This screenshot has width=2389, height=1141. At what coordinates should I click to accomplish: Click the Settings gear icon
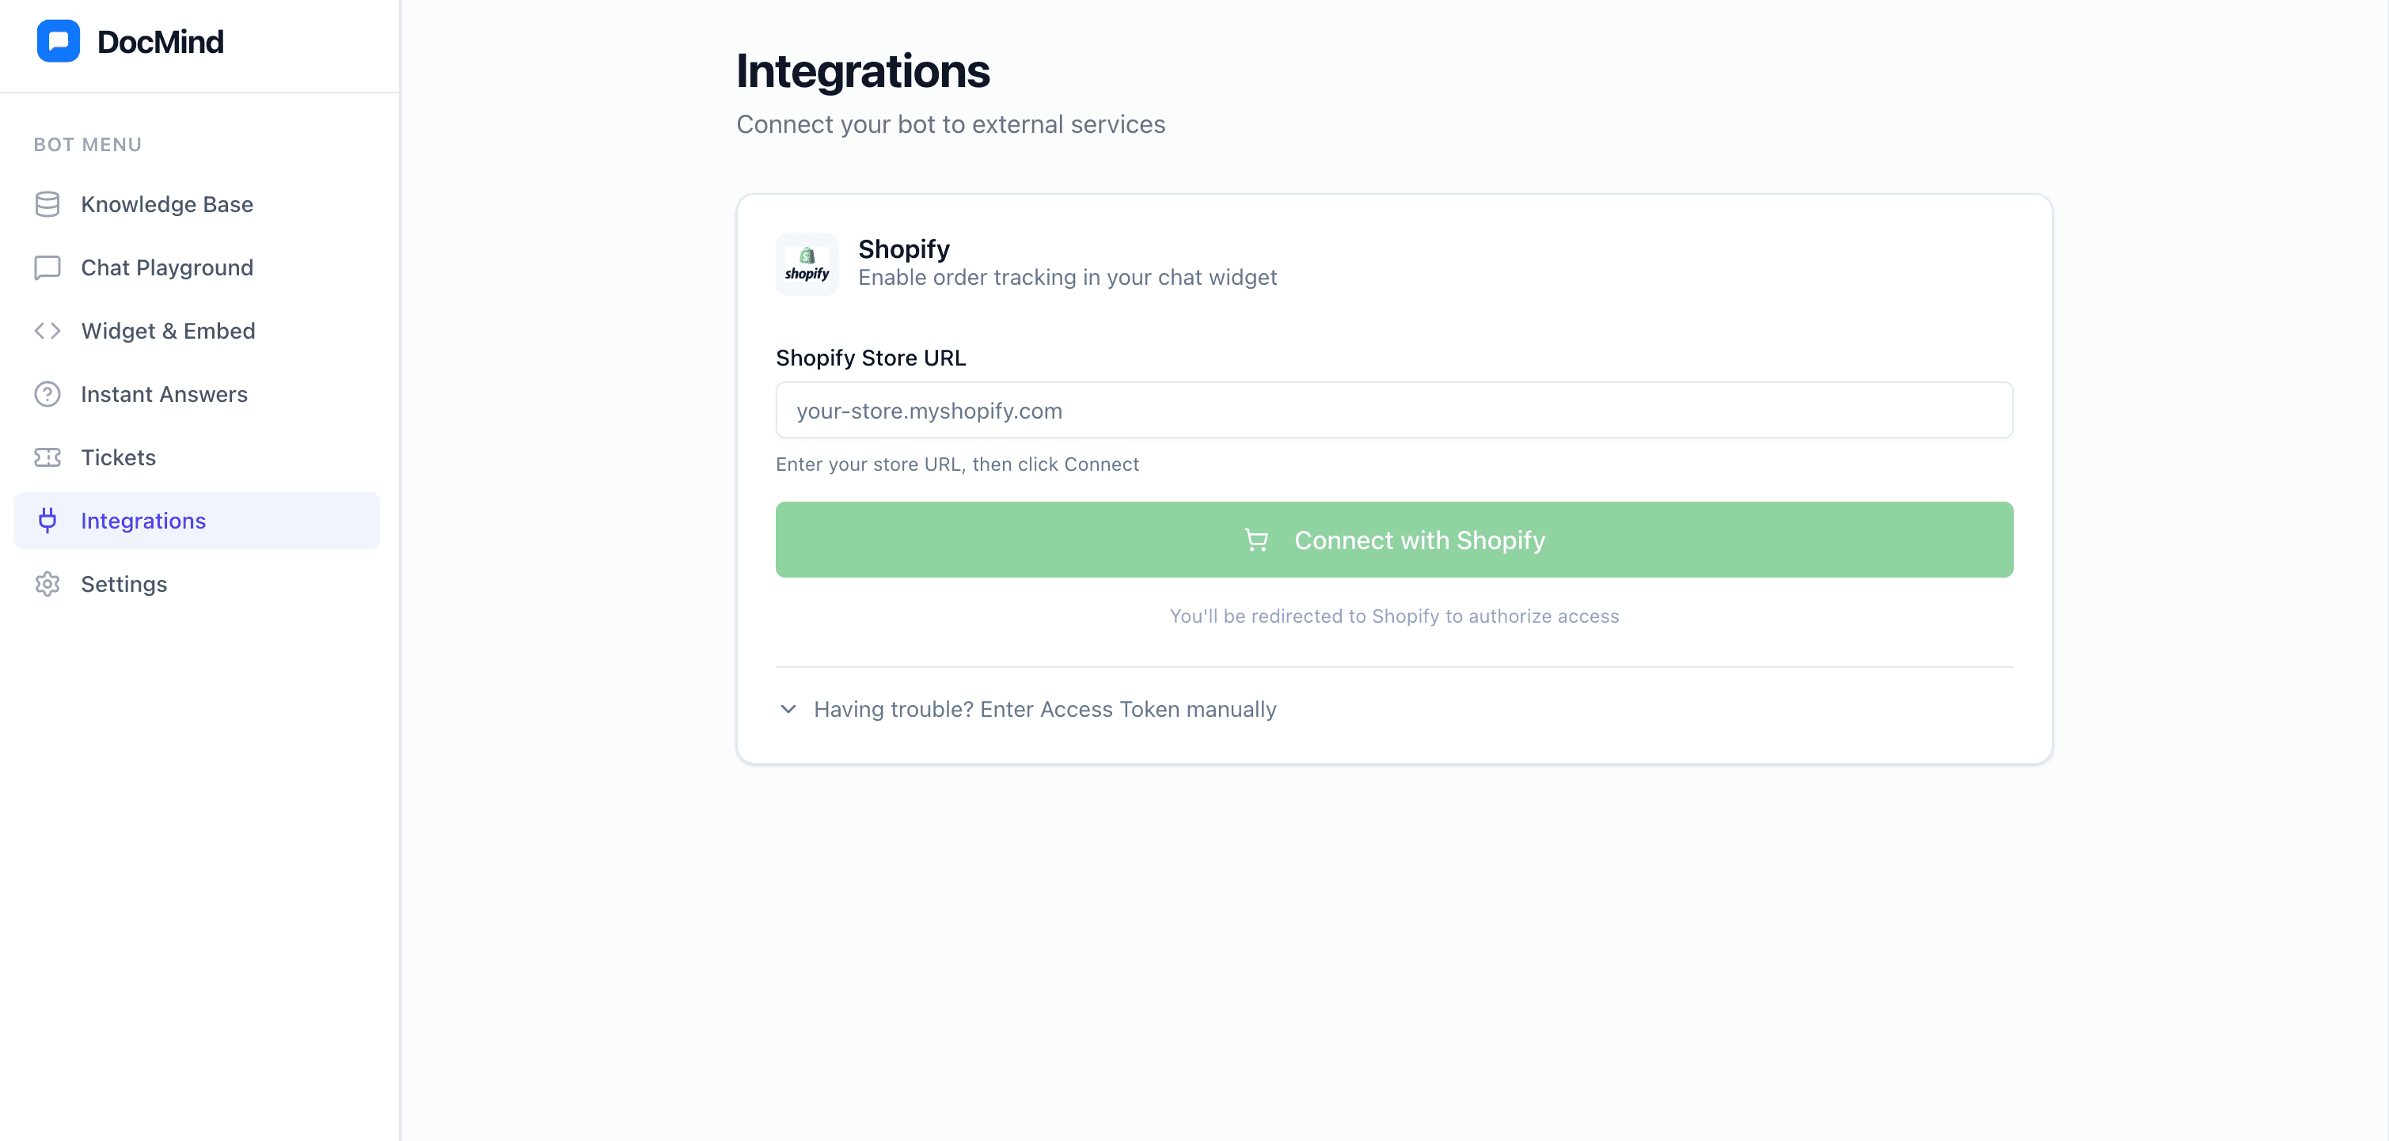click(x=47, y=584)
